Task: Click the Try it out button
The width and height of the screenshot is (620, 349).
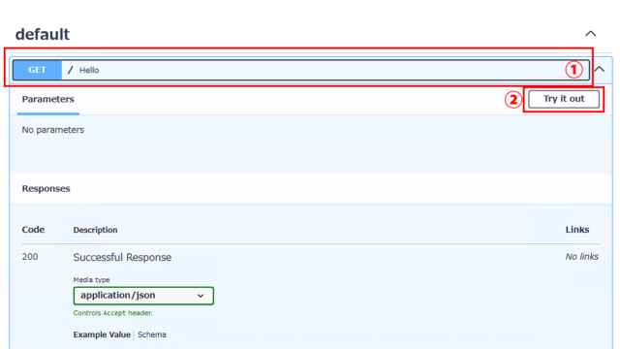Action: pyautogui.click(x=564, y=99)
